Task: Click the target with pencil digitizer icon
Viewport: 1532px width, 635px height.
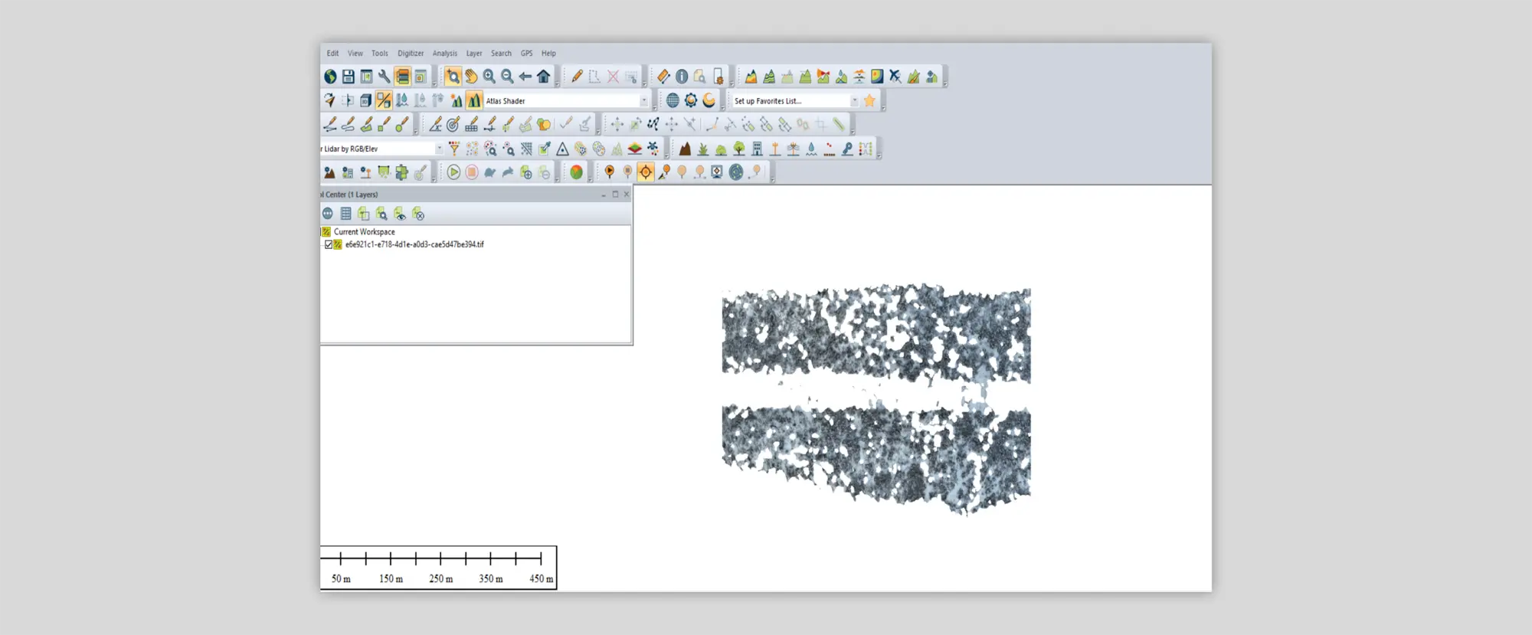Action: [x=453, y=124]
